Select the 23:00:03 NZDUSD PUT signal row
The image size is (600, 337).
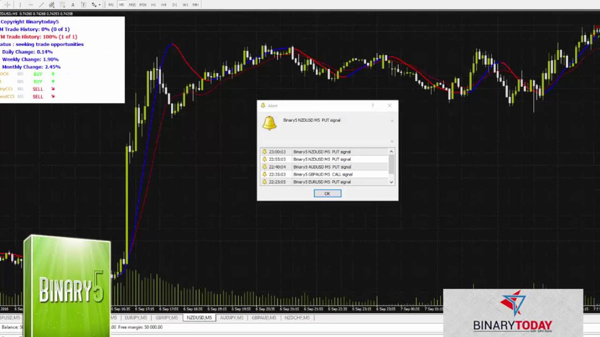(324, 152)
